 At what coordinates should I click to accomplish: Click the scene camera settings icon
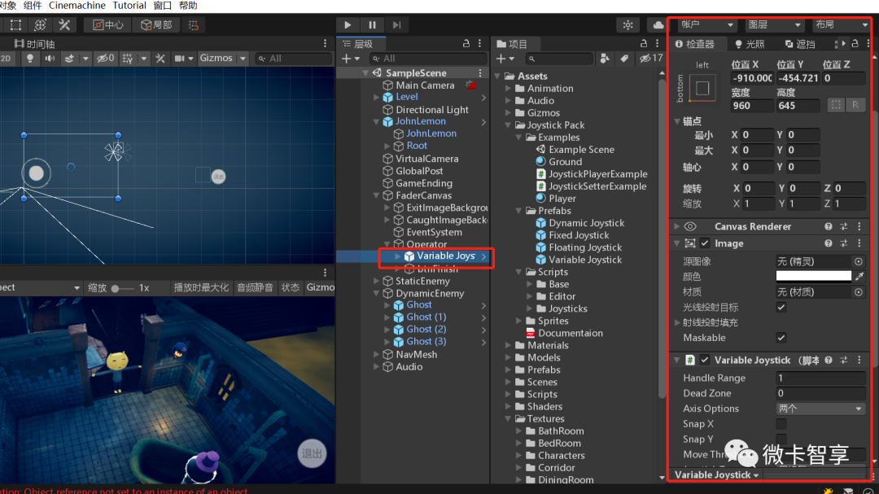coord(181,58)
